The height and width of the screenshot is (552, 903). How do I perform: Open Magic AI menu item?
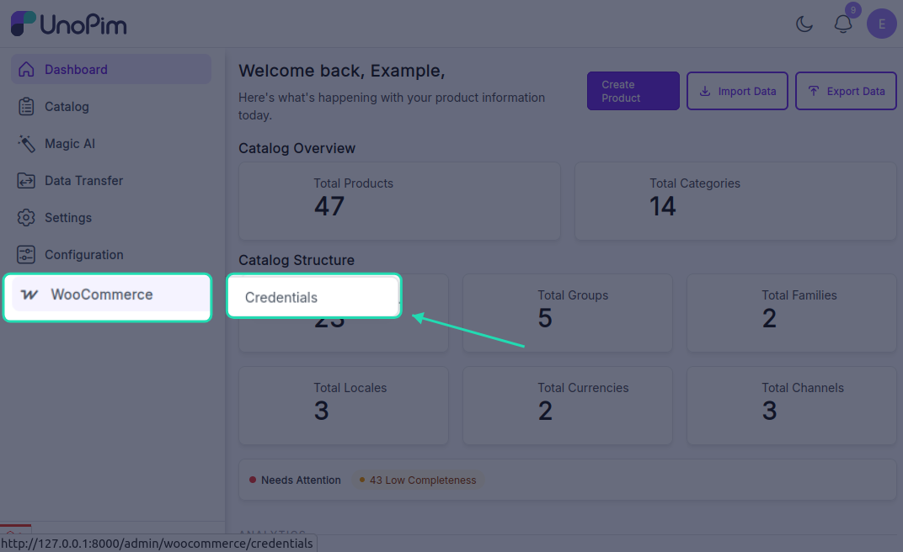pyautogui.click(x=111, y=143)
